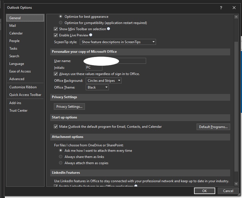This screenshot has width=242, height=198.
Task: Click the info icon beside Show Mini Toolbar
Action: pyautogui.click(x=109, y=29)
